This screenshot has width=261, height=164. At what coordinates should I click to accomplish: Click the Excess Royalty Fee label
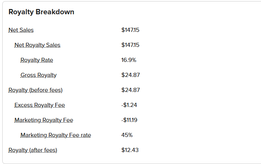[x=39, y=105]
